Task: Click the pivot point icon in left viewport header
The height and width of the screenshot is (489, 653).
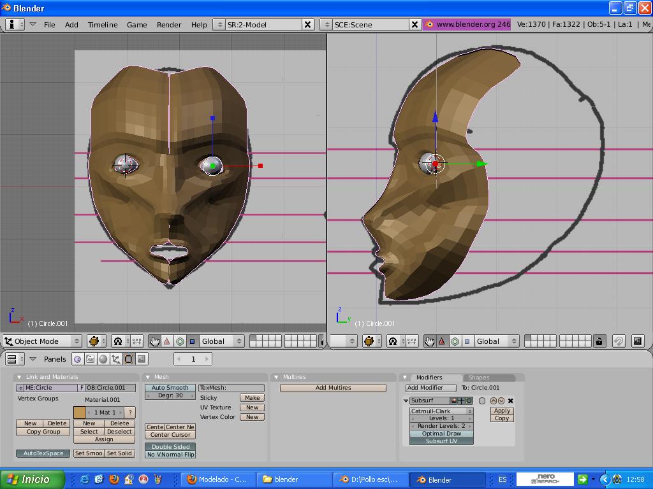Action: click(x=118, y=341)
